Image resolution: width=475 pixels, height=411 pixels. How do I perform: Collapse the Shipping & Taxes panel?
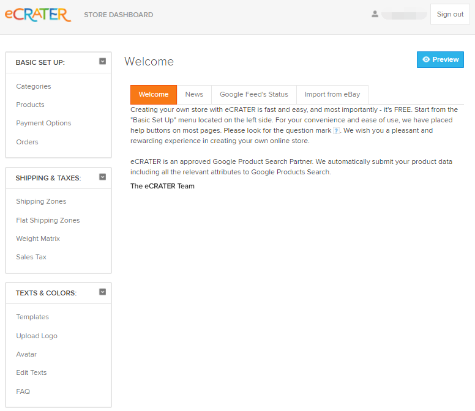[x=102, y=177]
